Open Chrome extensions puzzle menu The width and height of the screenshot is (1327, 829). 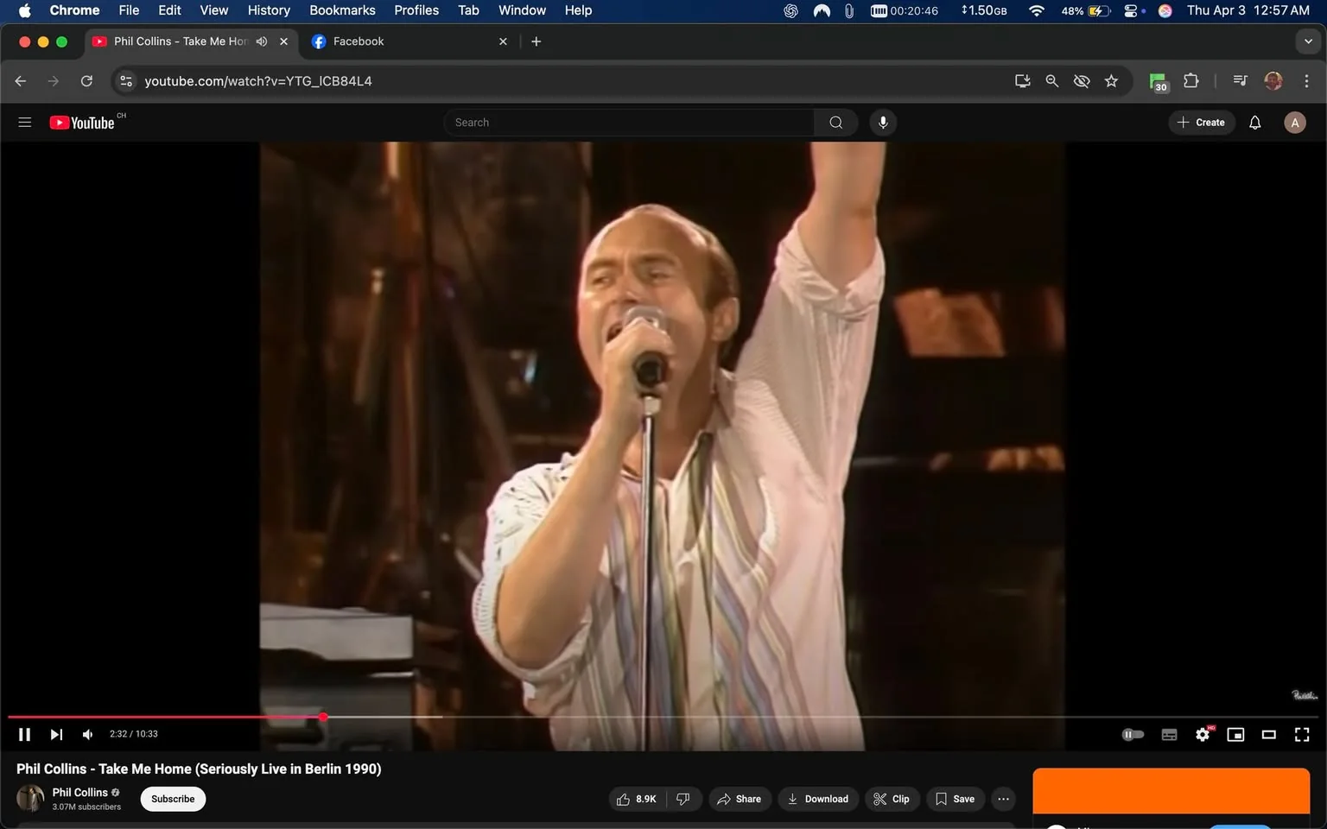pyautogui.click(x=1190, y=81)
